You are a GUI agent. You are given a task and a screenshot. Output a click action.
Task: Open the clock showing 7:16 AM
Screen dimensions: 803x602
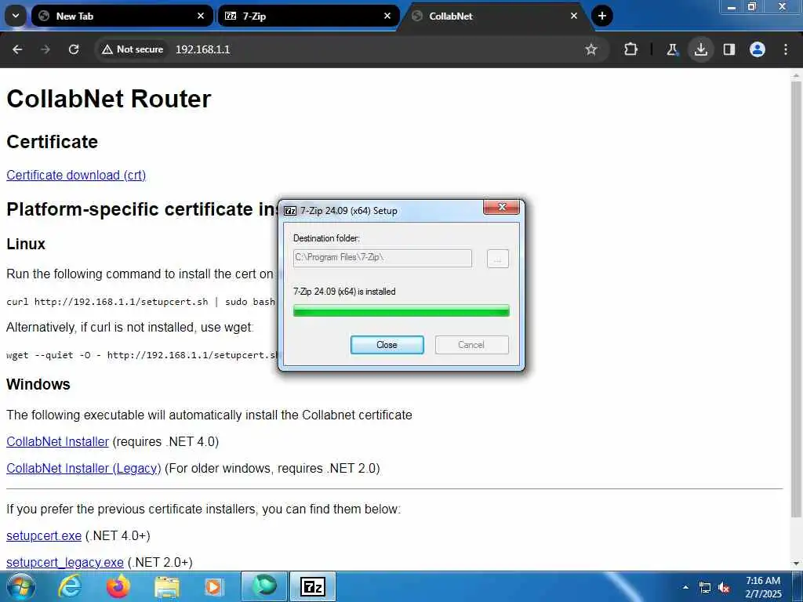[x=763, y=587]
